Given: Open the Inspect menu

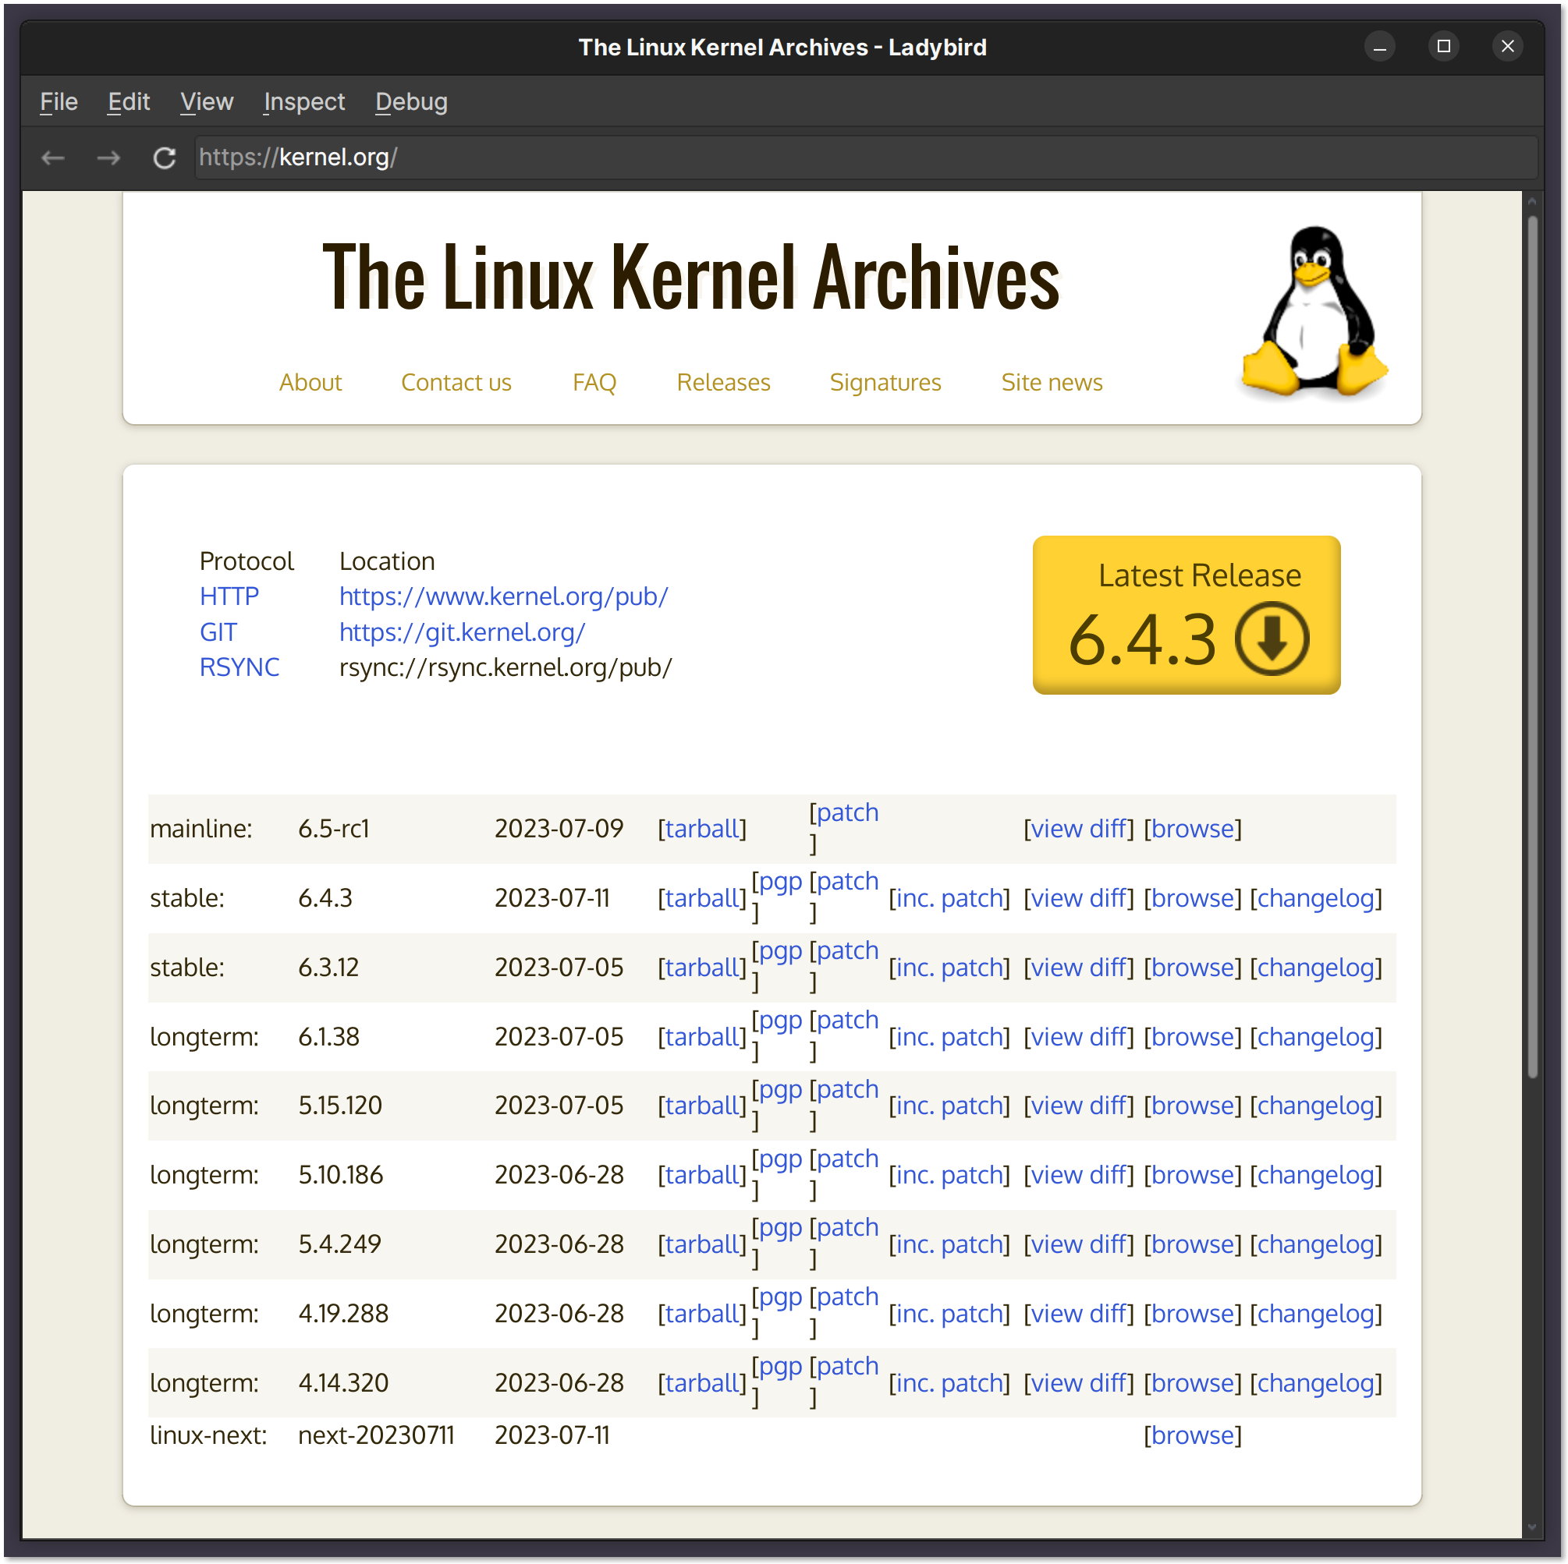Looking at the screenshot, I should 303,101.
